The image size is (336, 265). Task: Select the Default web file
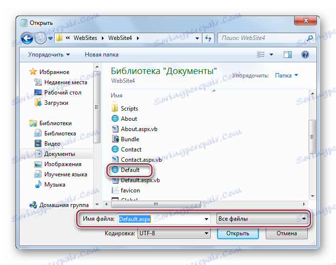(x=130, y=170)
